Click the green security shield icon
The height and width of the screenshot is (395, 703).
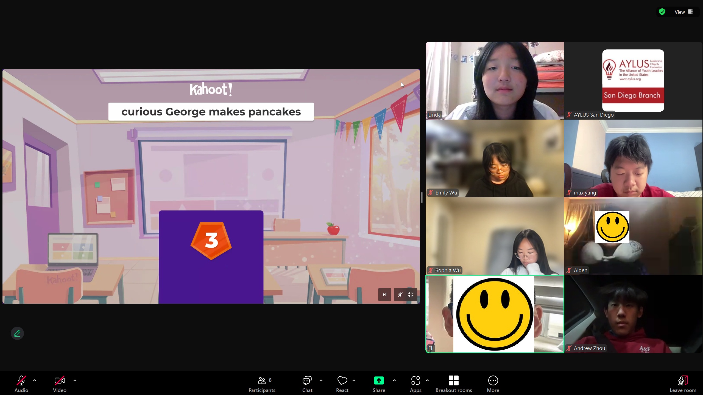[x=662, y=12]
